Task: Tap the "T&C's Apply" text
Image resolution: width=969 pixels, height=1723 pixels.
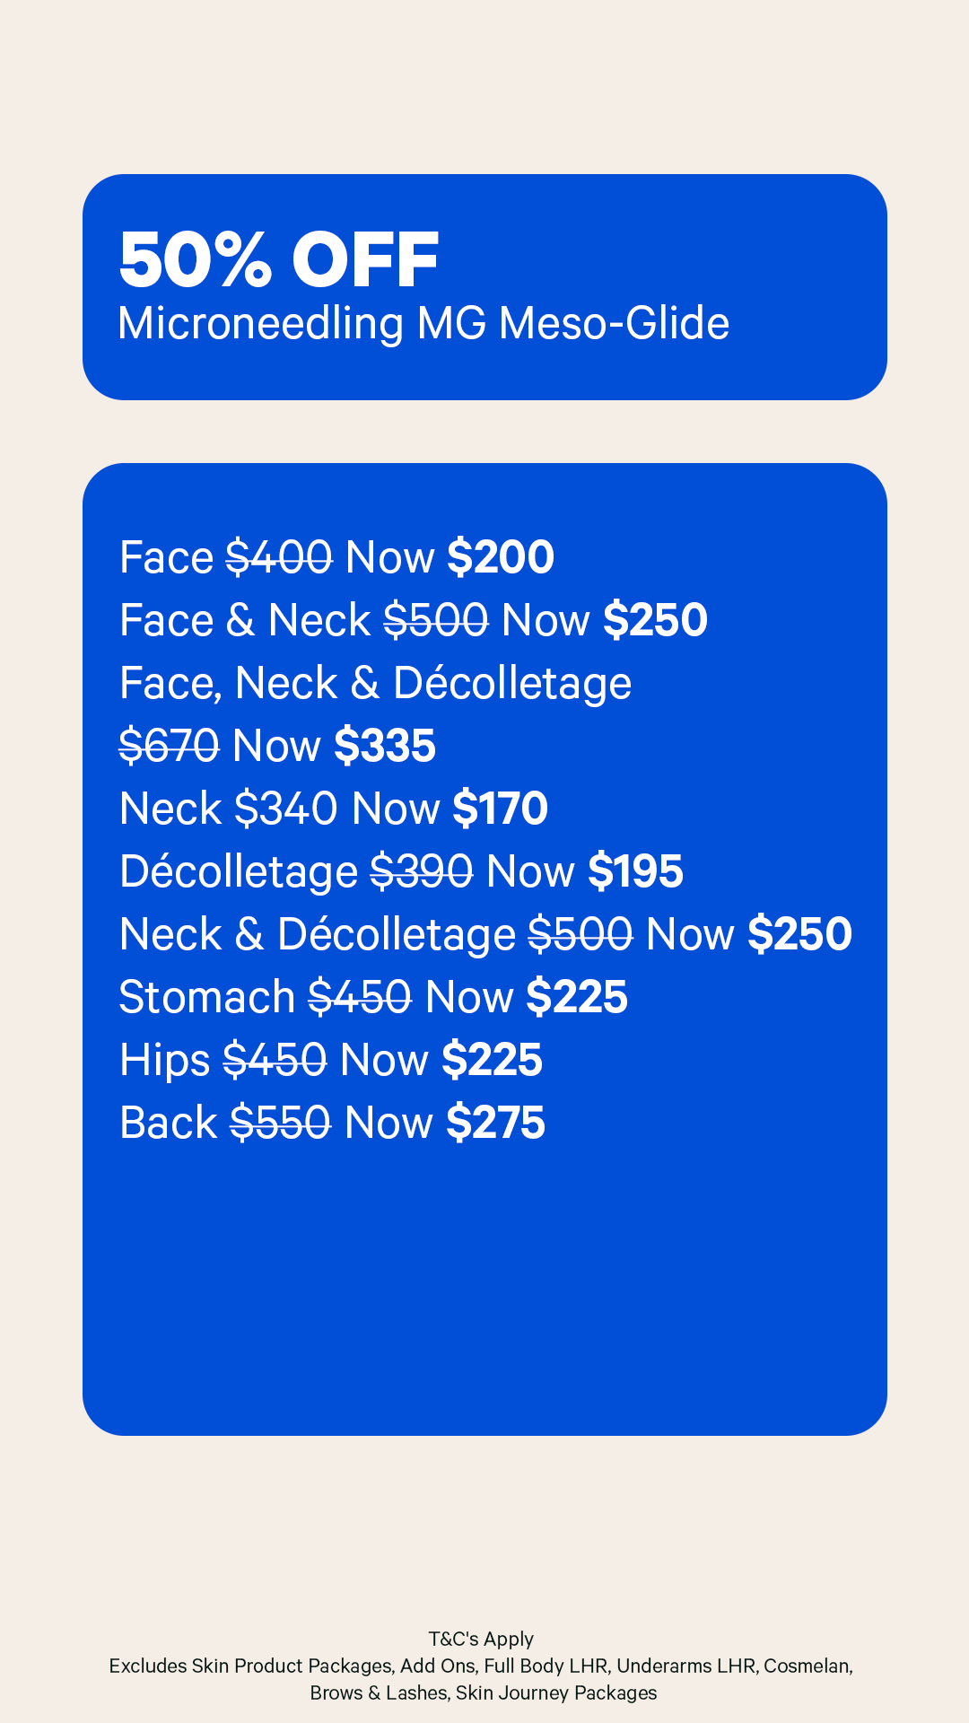Action: 481,1639
